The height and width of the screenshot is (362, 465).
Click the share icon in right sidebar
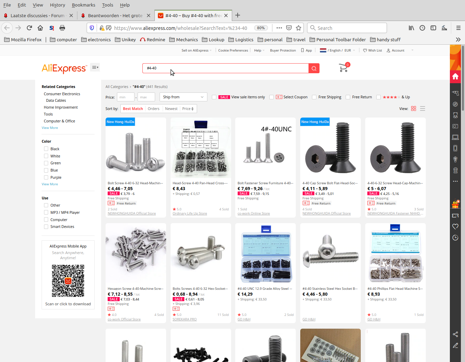click(455, 334)
